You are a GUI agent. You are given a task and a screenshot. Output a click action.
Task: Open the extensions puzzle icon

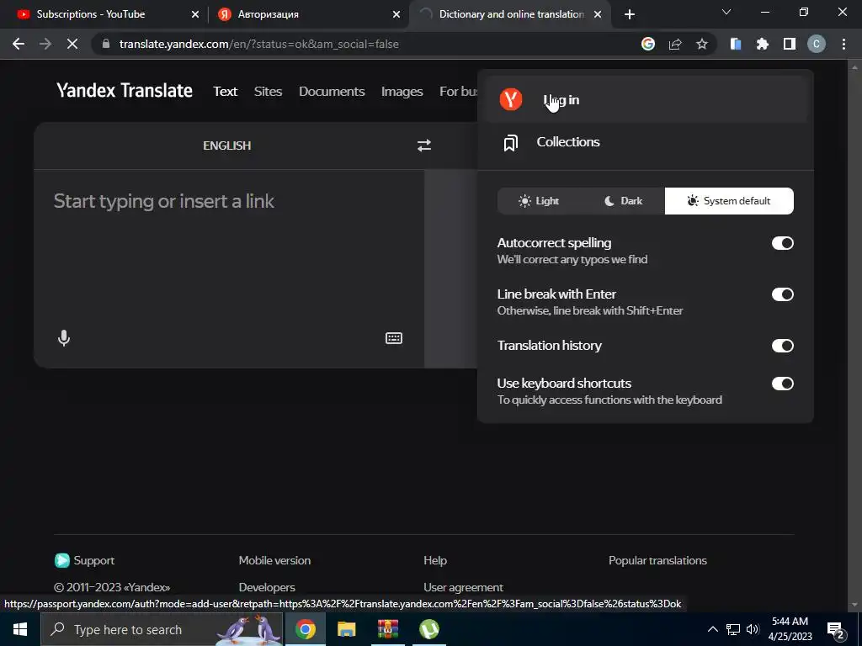click(x=763, y=44)
